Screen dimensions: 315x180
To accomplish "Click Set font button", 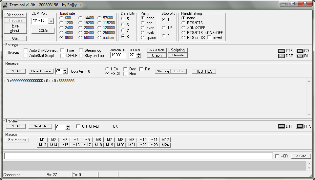I will coord(13,53).
